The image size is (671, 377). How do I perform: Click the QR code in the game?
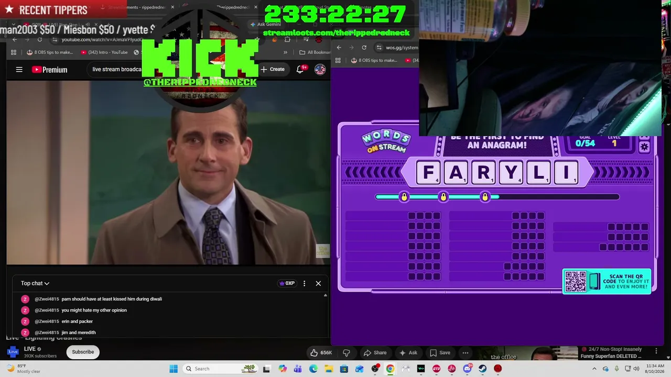575,282
